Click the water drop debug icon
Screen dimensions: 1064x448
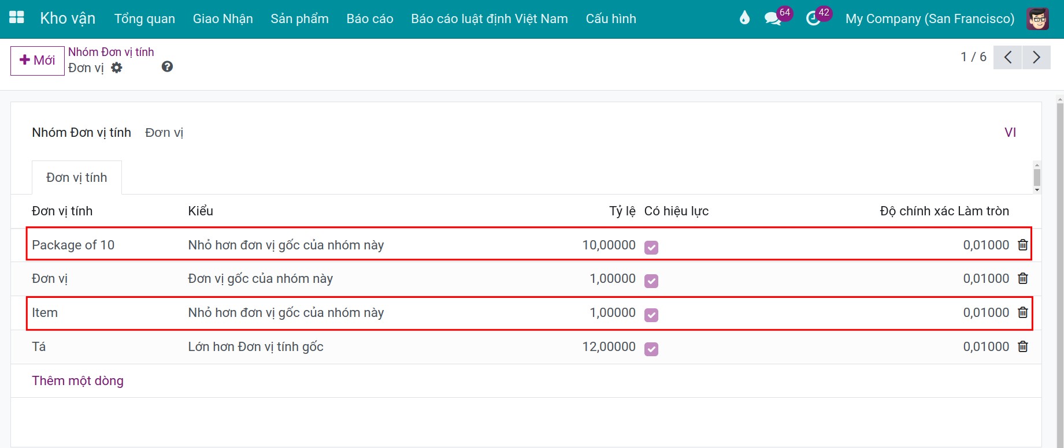[x=744, y=18]
